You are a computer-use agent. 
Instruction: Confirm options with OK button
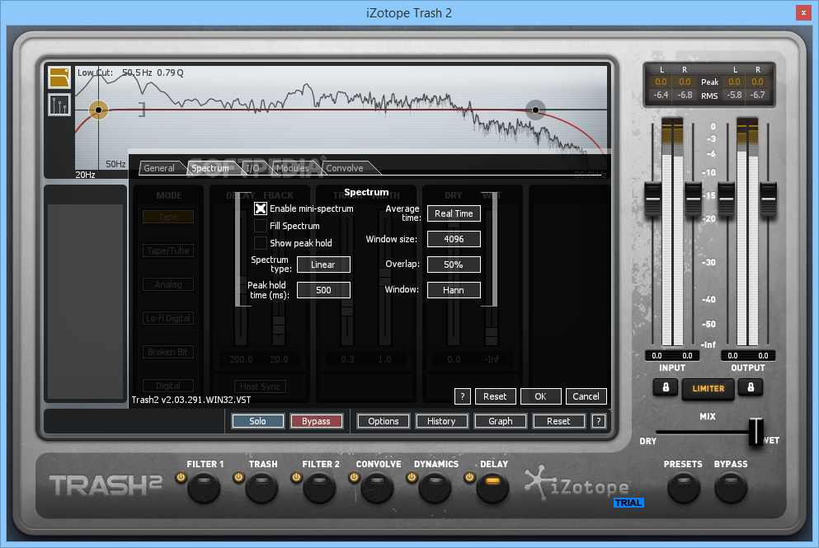tap(540, 396)
